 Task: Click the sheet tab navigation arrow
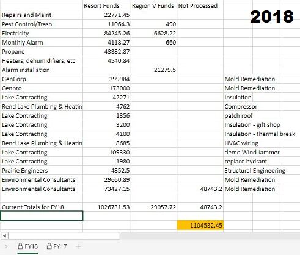tap(6, 246)
